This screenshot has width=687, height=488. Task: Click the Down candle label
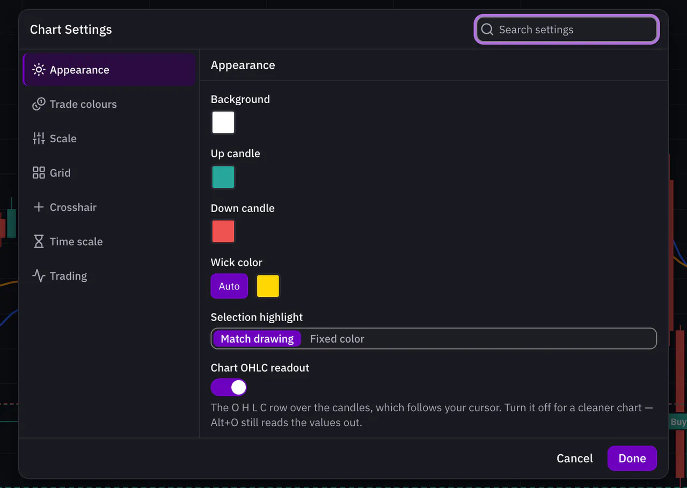tap(243, 208)
